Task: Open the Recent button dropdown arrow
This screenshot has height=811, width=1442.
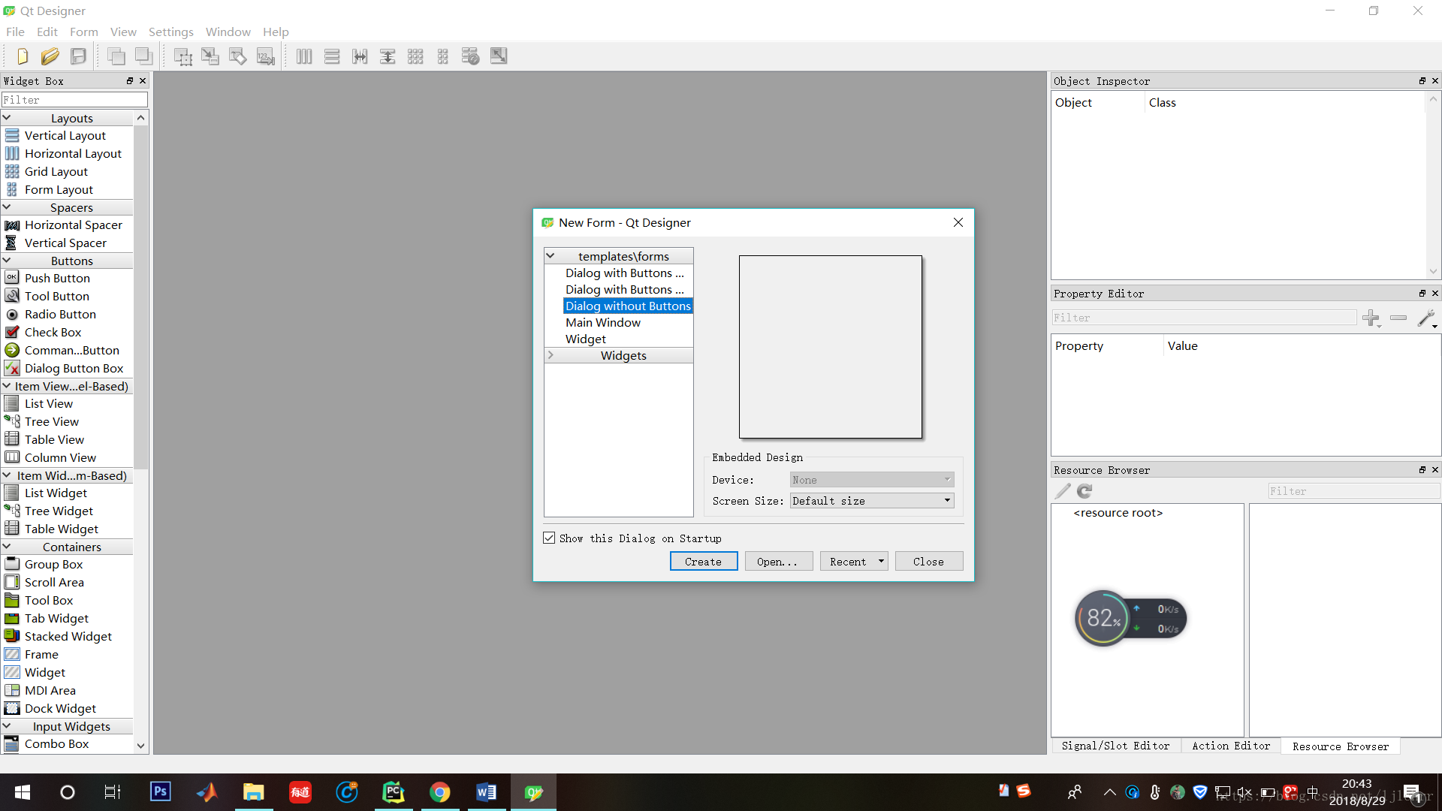Action: (x=881, y=562)
